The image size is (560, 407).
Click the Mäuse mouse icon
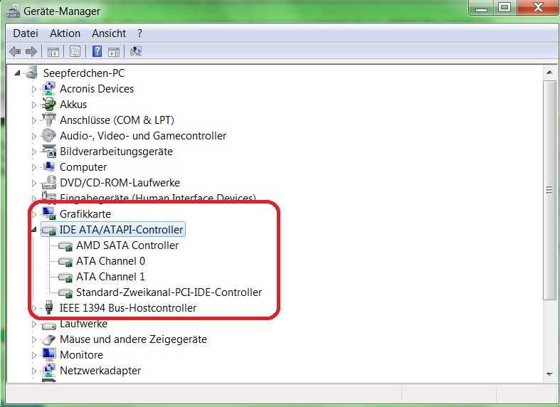[48, 339]
